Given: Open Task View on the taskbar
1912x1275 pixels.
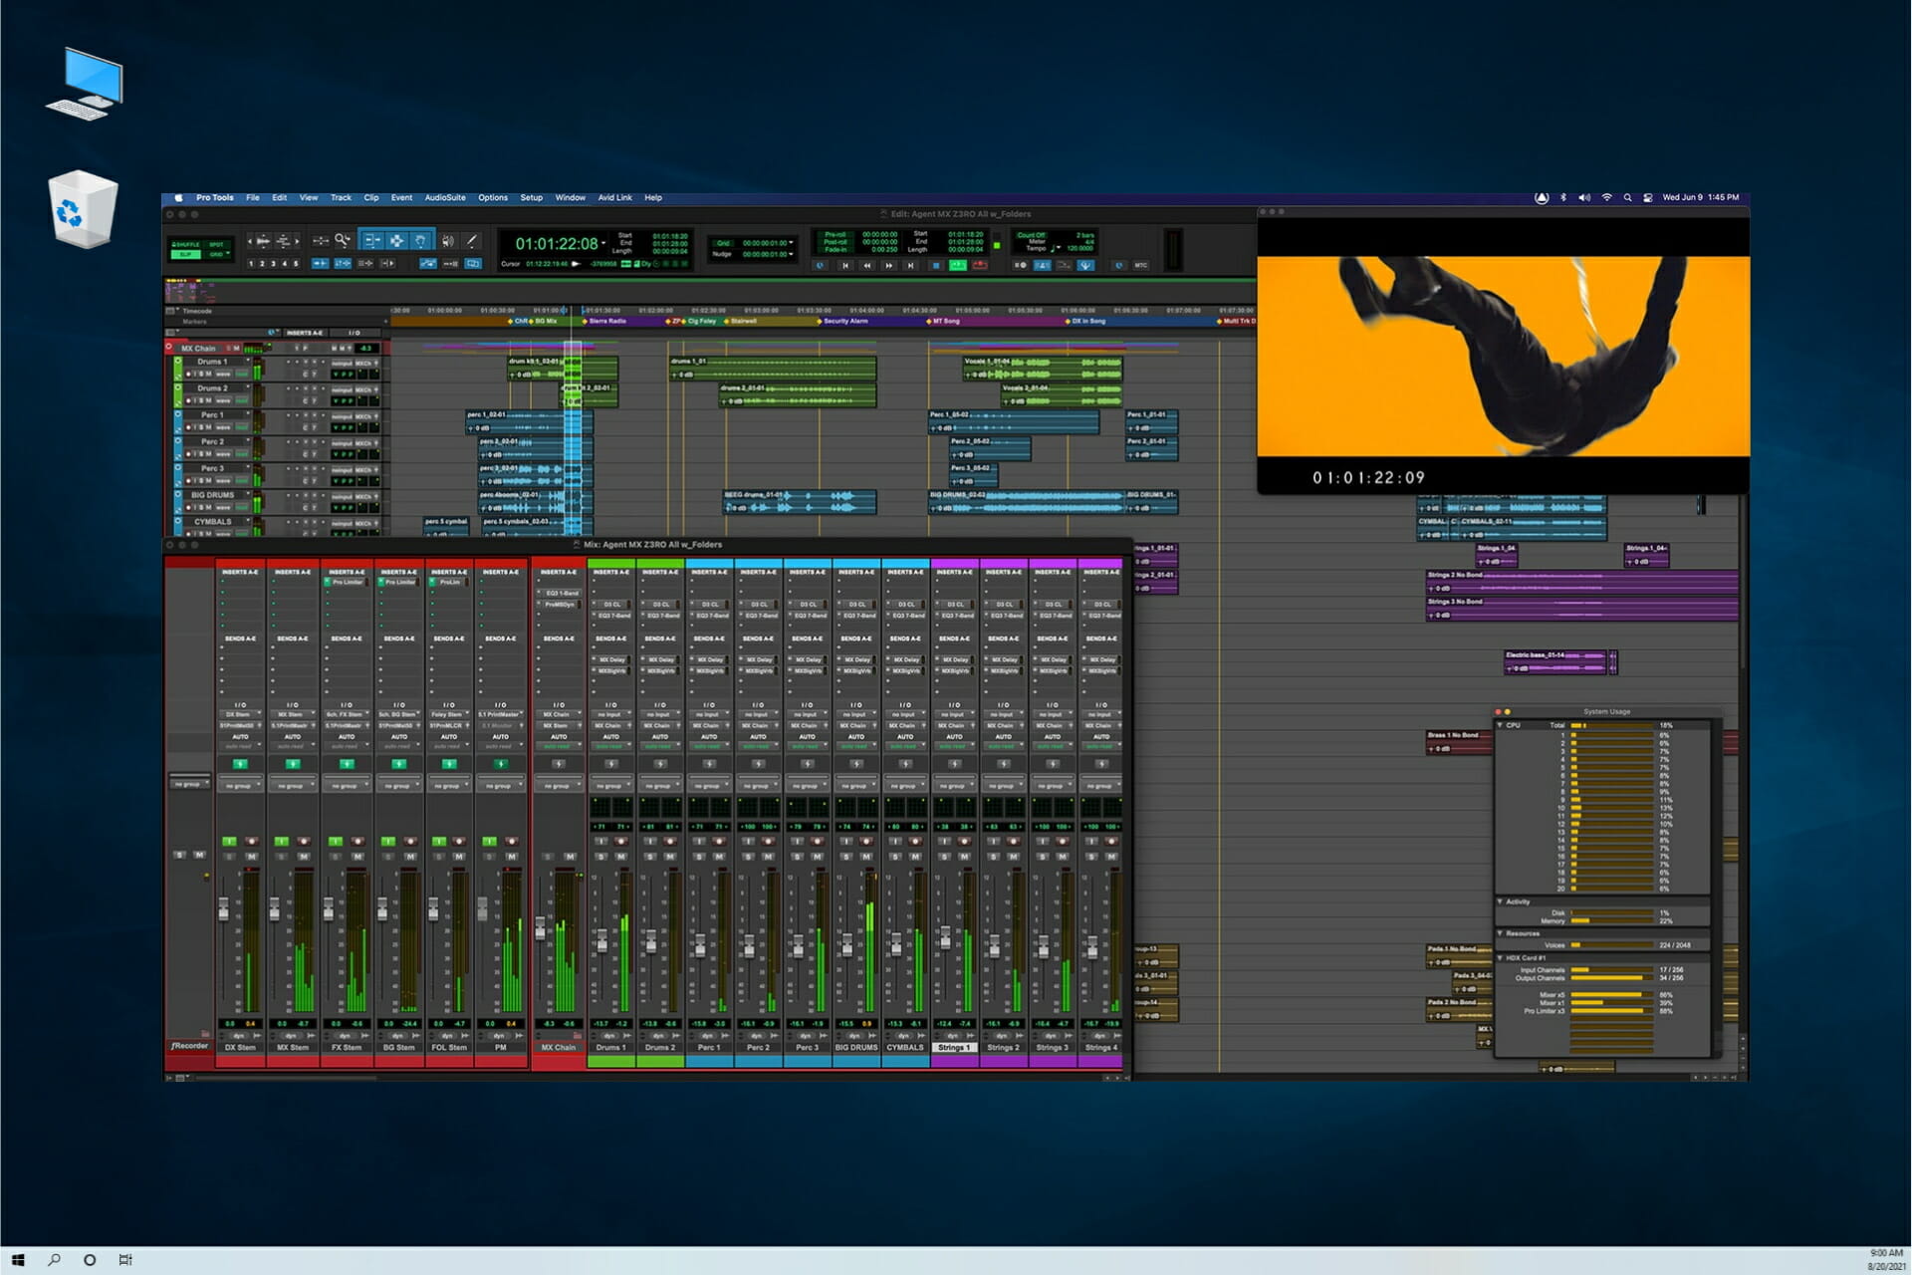Looking at the screenshot, I should (x=125, y=1260).
